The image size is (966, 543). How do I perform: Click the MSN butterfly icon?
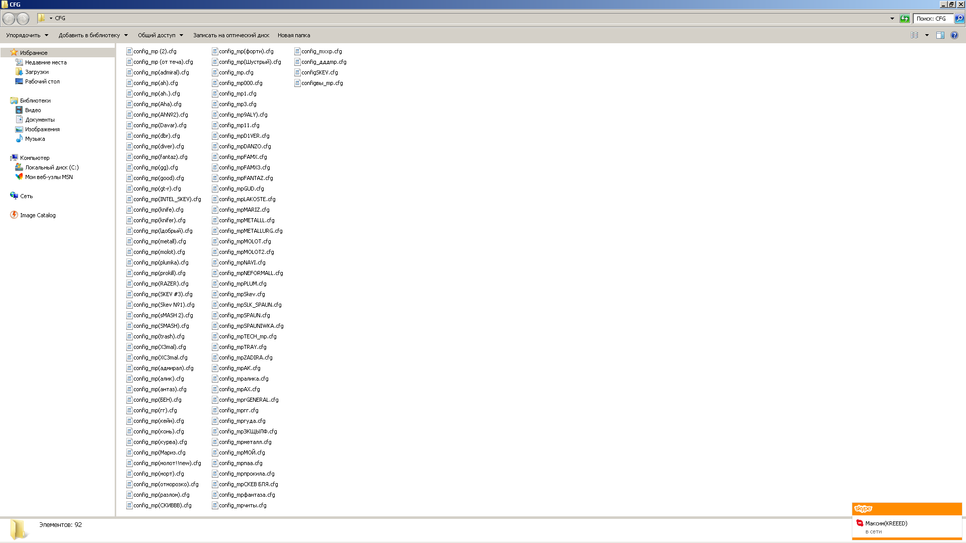pyautogui.click(x=19, y=176)
